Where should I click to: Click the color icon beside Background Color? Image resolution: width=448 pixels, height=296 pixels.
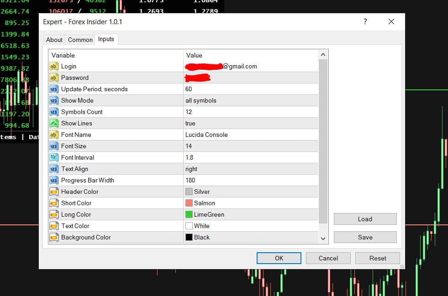pos(55,237)
